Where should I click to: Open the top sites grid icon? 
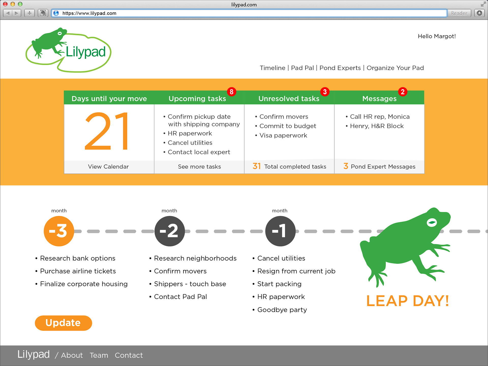pos(43,13)
